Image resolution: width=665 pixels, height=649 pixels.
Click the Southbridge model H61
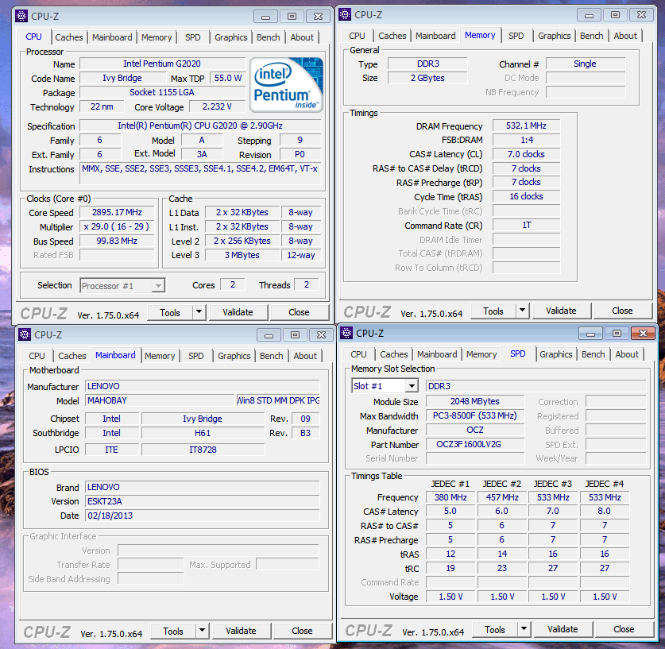click(x=203, y=433)
